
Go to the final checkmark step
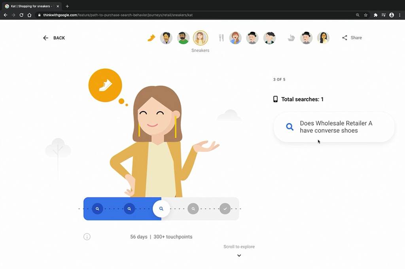click(x=225, y=208)
